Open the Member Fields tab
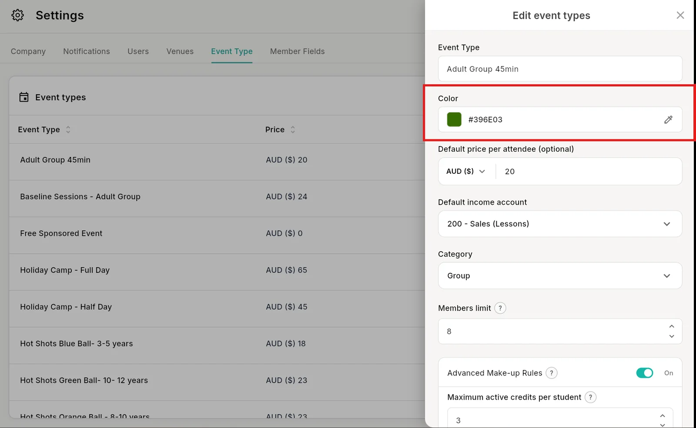The width and height of the screenshot is (696, 428). pyautogui.click(x=298, y=51)
